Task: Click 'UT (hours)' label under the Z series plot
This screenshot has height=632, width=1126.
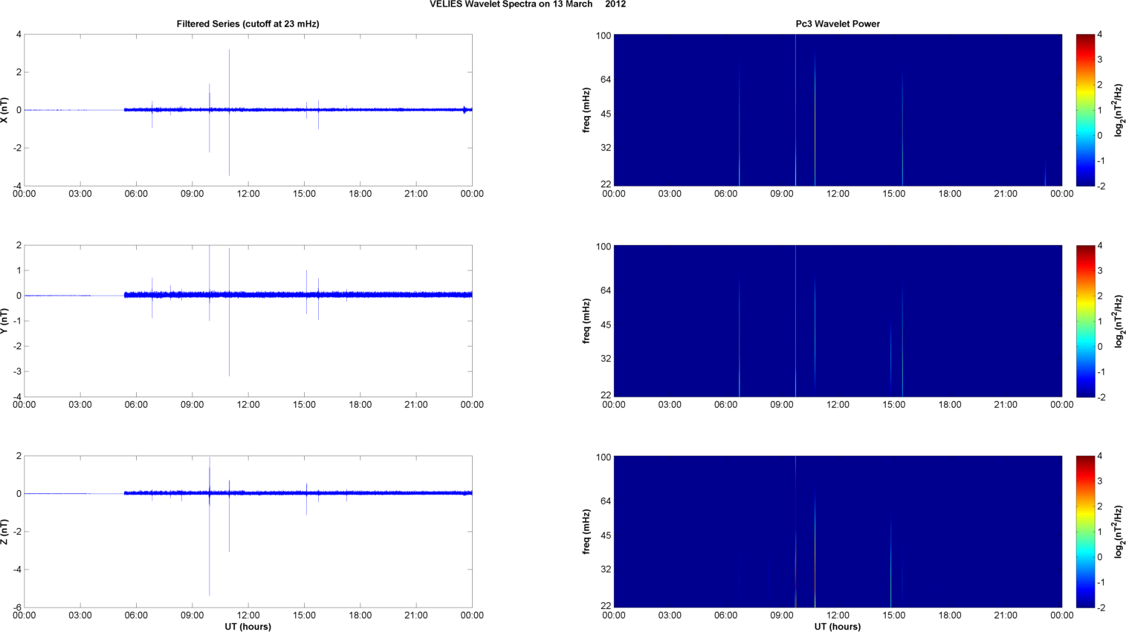Action: (247, 627)
